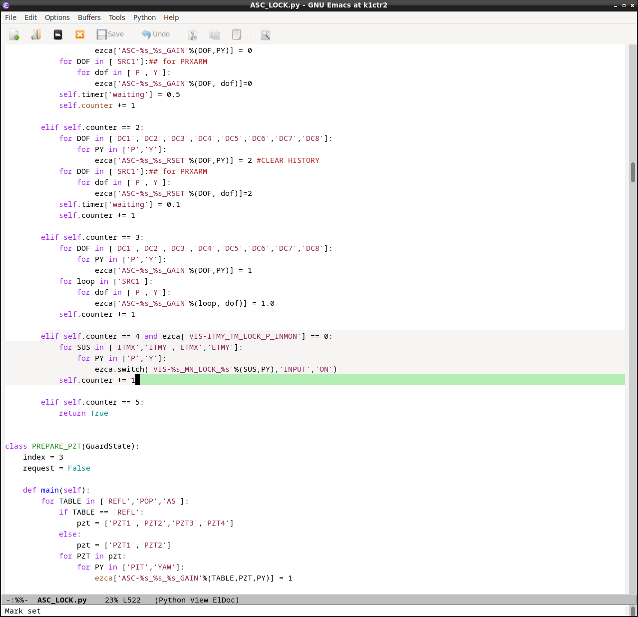Click the L522 line number indicator
This screenshot has height=617, width=638.
tap(132, 600)
